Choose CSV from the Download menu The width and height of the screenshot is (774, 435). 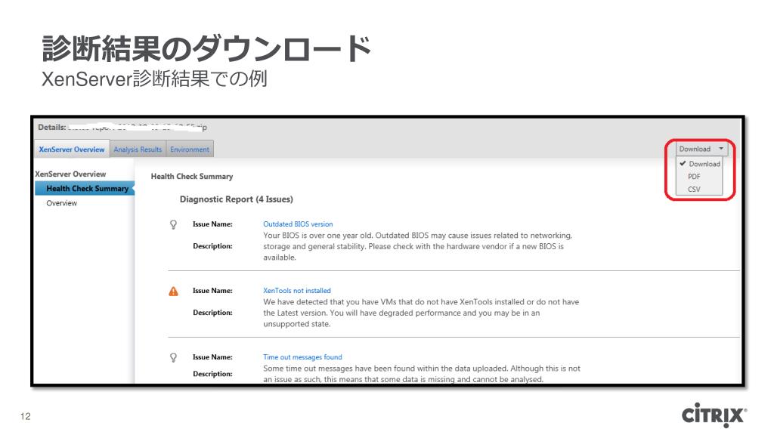(x=694, y=189)
